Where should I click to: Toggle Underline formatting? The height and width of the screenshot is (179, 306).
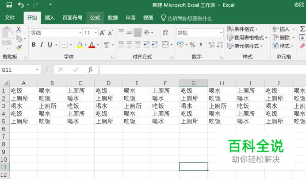(x=50, y=45)
